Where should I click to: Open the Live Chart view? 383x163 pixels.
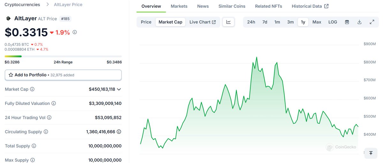click(203, 22)
